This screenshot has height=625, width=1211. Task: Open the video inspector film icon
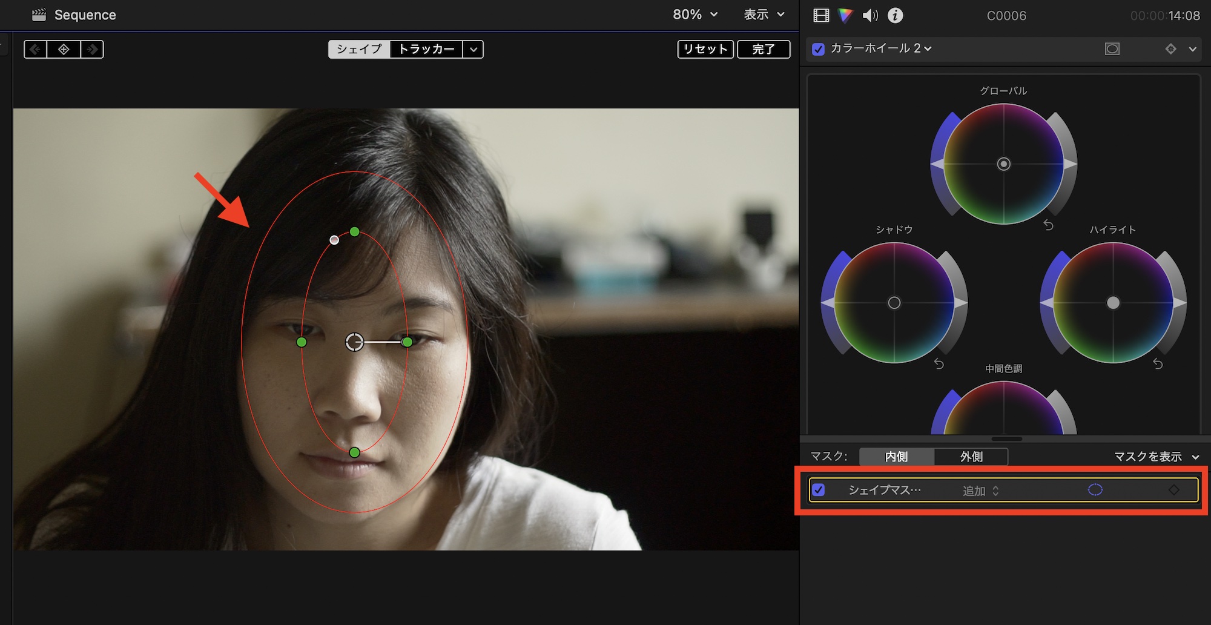click(821, 16)
